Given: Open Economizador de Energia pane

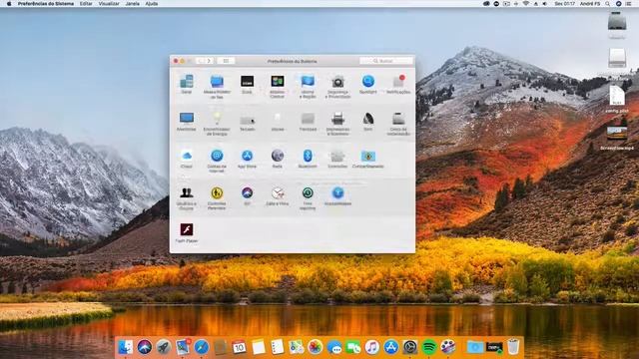Looking at the screenshot, I should pyautogui.click(x=217, y=124).
